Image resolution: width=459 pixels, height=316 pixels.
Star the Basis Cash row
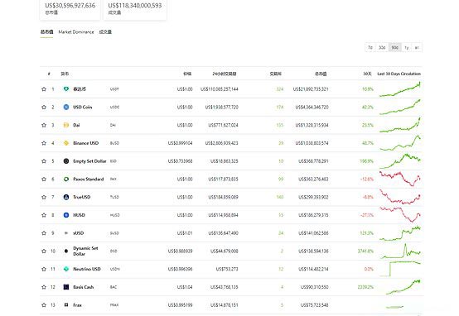pyautogui.click(x=44, y=287)
